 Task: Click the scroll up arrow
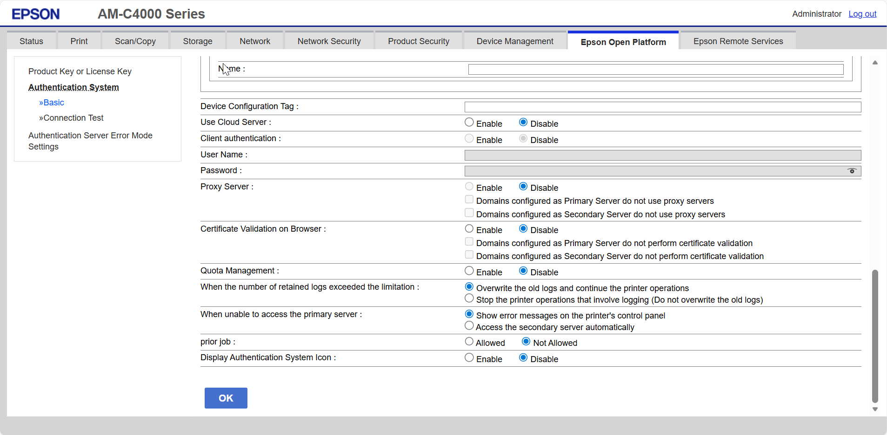point(875,63)
